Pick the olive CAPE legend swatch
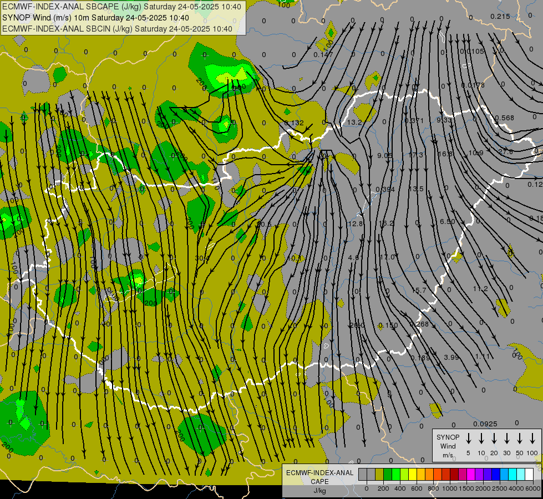This screenshot has width=543, height=499. pos(379,474)
